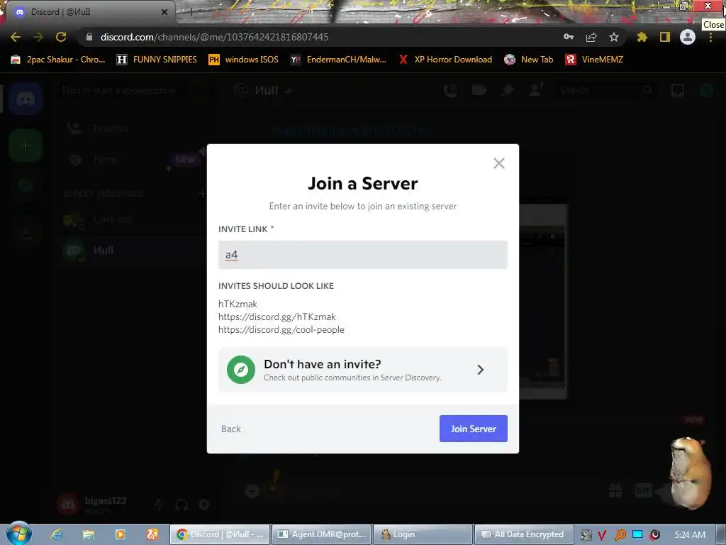The height and width of the screenshot is (545, 726).
Task: Click the Discord Search box
Action: (607, 90)
